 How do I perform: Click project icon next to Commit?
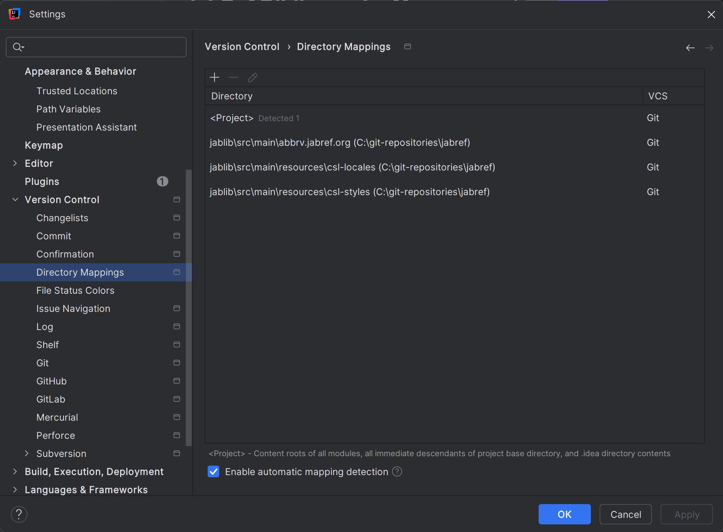tap(177, 236)
